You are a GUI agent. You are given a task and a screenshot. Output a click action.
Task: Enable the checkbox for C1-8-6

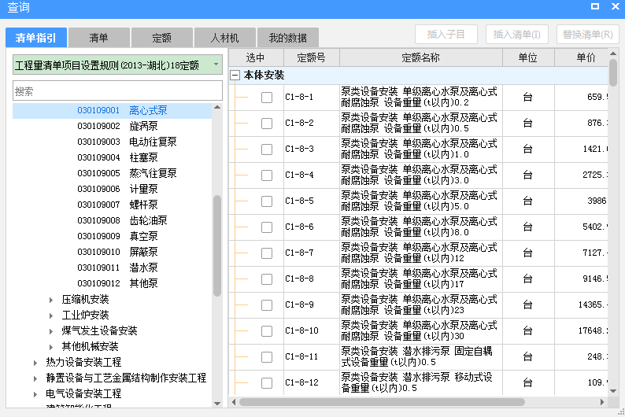pyautogui.click(x=267, y=227)
